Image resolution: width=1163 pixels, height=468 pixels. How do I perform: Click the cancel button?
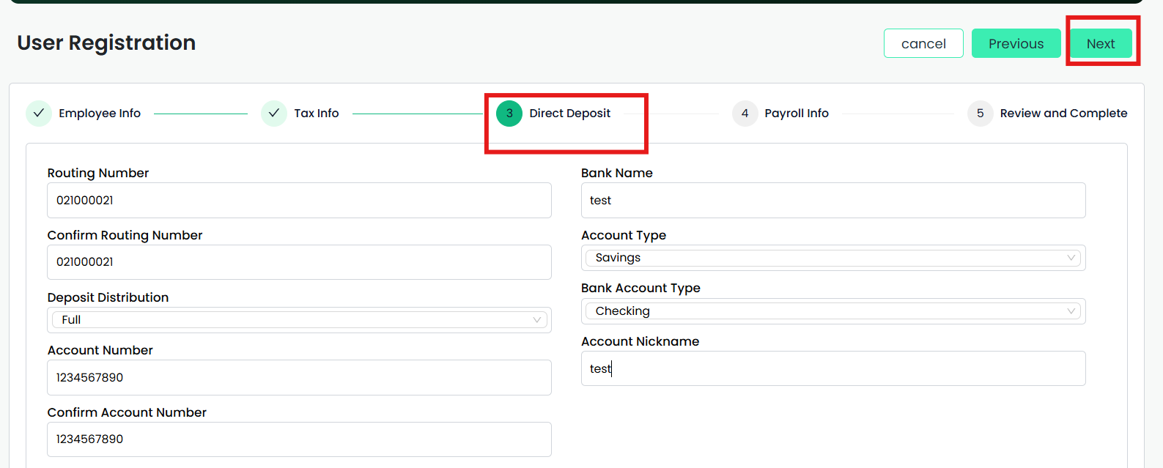[923, 43]
